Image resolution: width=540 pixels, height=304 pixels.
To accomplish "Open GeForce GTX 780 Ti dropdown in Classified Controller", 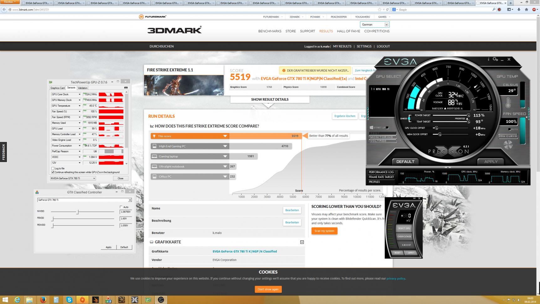I will (x=84, y=200).
